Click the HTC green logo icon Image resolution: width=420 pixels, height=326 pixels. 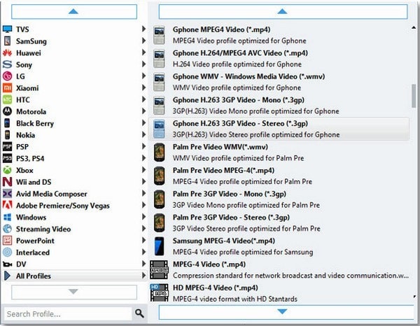click(x=7, y=99)
